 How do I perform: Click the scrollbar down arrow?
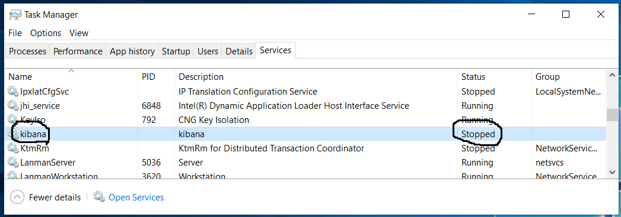pyautogui.click(x=612, y=172)
